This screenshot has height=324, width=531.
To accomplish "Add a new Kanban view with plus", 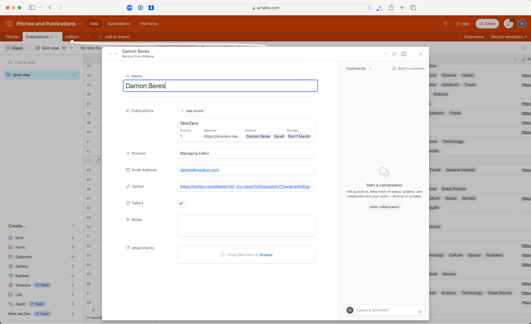I will coord(72,276).
